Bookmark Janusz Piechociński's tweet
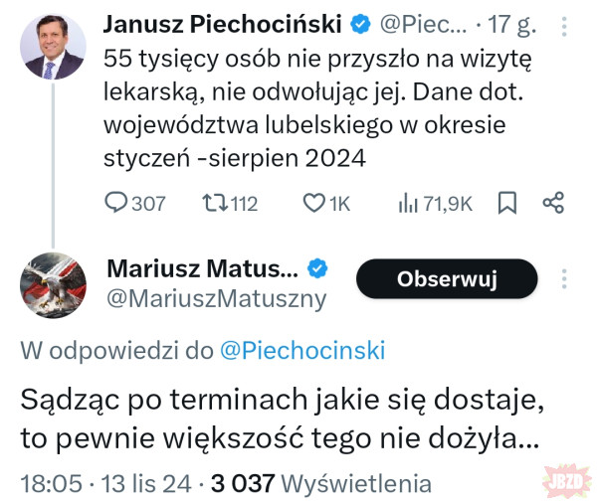 506,204
